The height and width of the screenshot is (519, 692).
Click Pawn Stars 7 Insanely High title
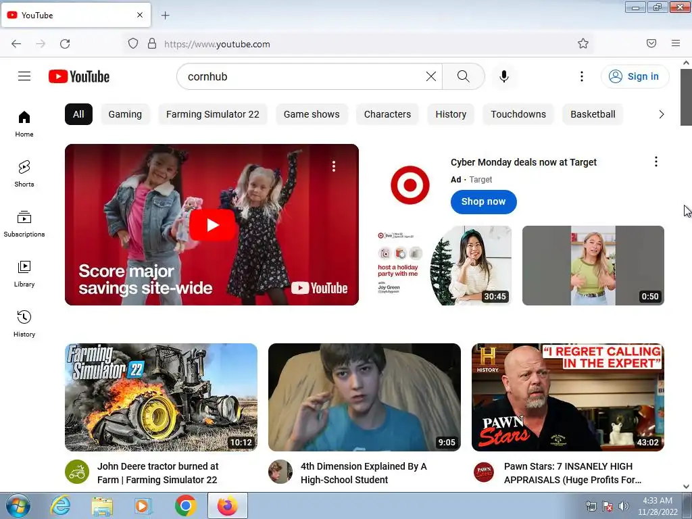[x=573, y=473]
